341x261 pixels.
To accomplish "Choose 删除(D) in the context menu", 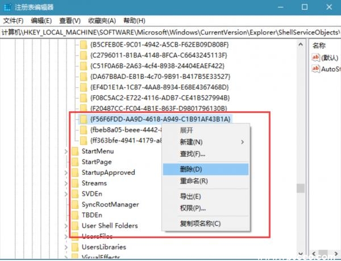I will click(206, 169).
